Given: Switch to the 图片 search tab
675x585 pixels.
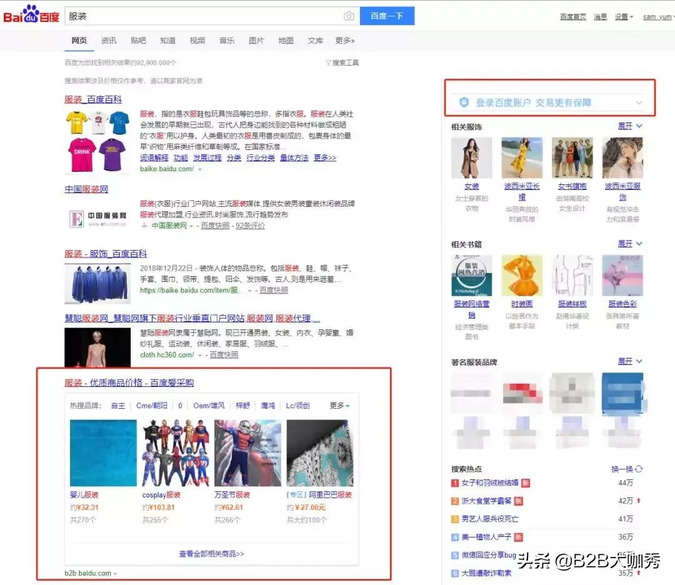Looking at the screenshot, I should (256, 40).
